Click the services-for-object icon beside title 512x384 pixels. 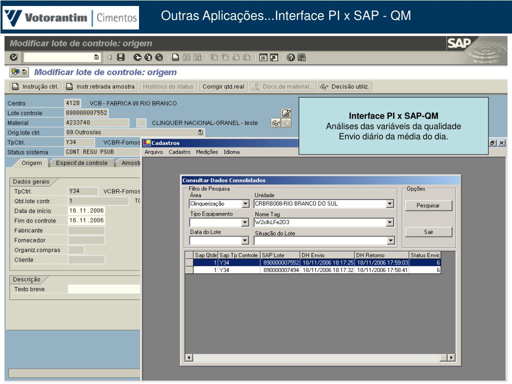click(15, 72)
